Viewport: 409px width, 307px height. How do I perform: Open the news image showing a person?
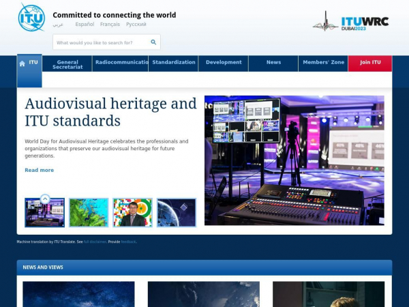[329, 294]
